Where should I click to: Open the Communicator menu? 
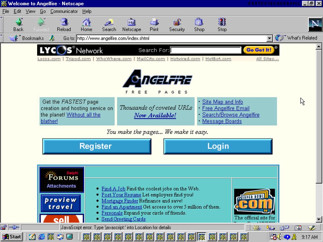tap(64, 11)
